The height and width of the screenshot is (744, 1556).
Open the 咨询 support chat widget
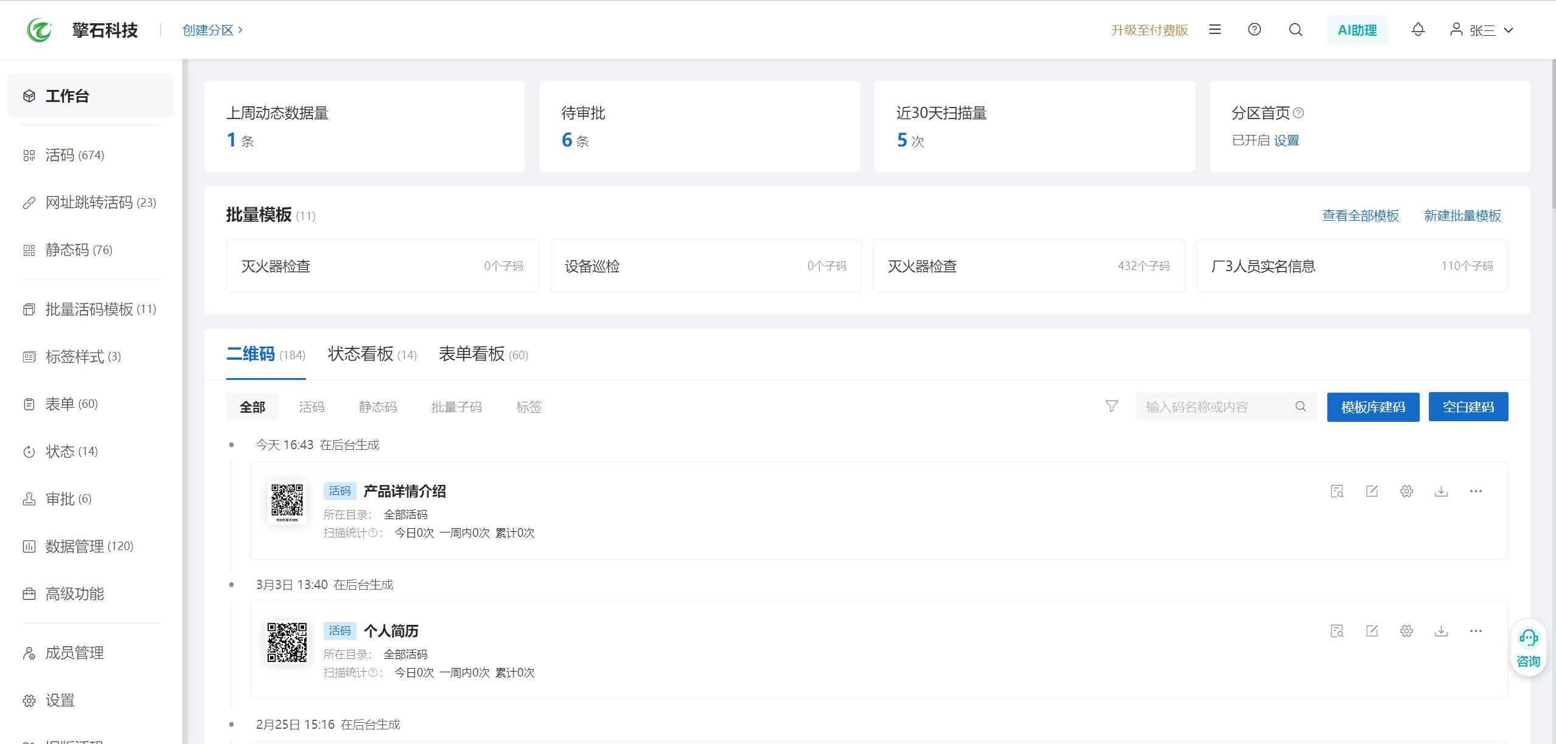[x=1528, y=649]
